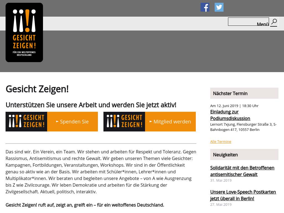View all events via Alle Termine
This screenshot has width=284, height=213.
point(220,141)
